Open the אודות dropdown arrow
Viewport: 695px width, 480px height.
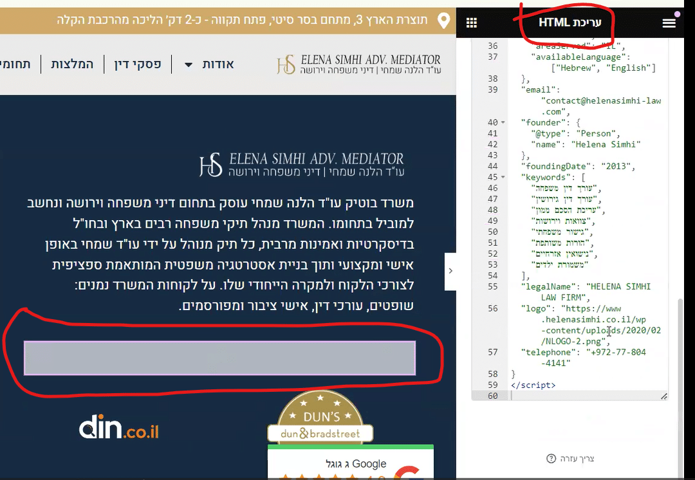point(189,65)
